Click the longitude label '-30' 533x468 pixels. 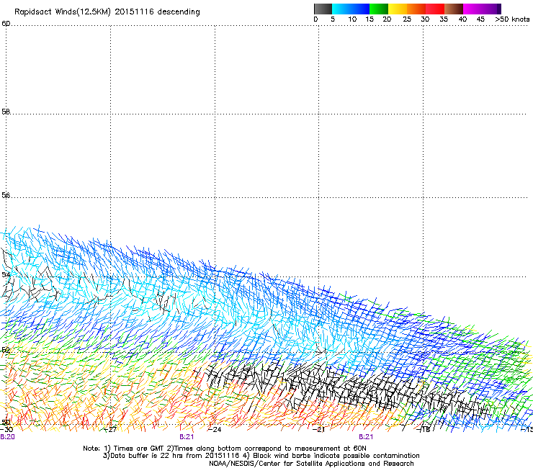click(x=6, y=430)
